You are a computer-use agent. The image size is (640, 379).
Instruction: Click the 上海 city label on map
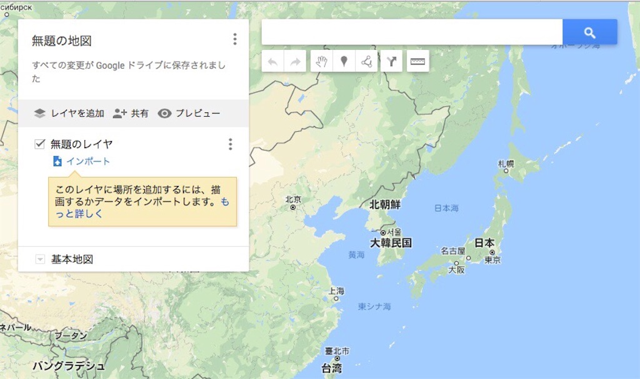(x=337, y=291)
